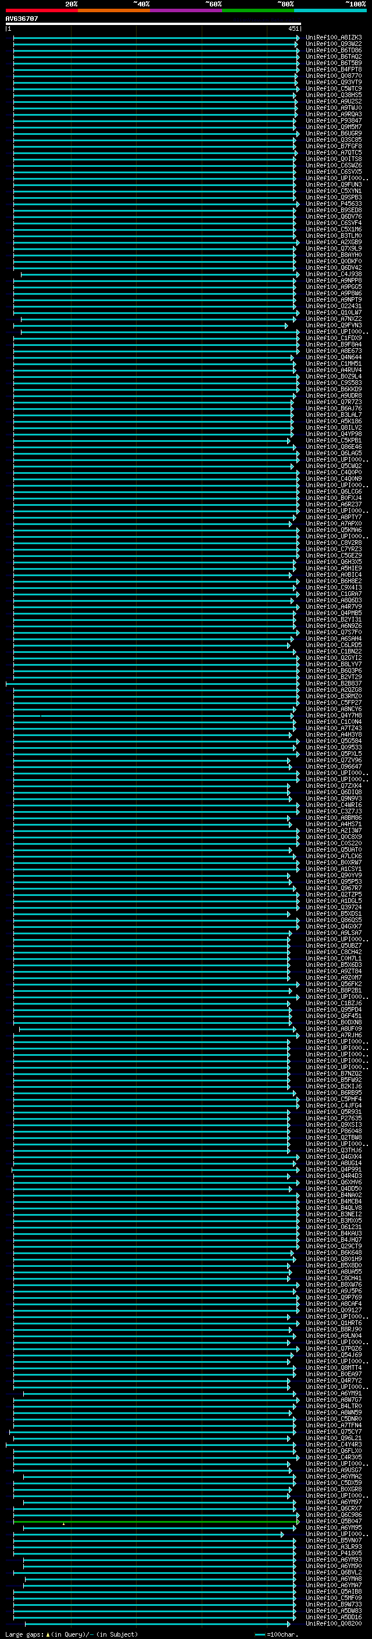Select the label UniRef100_C4J938
The width and height of the screenshot is (372, 1639).
tap(334, 274)
